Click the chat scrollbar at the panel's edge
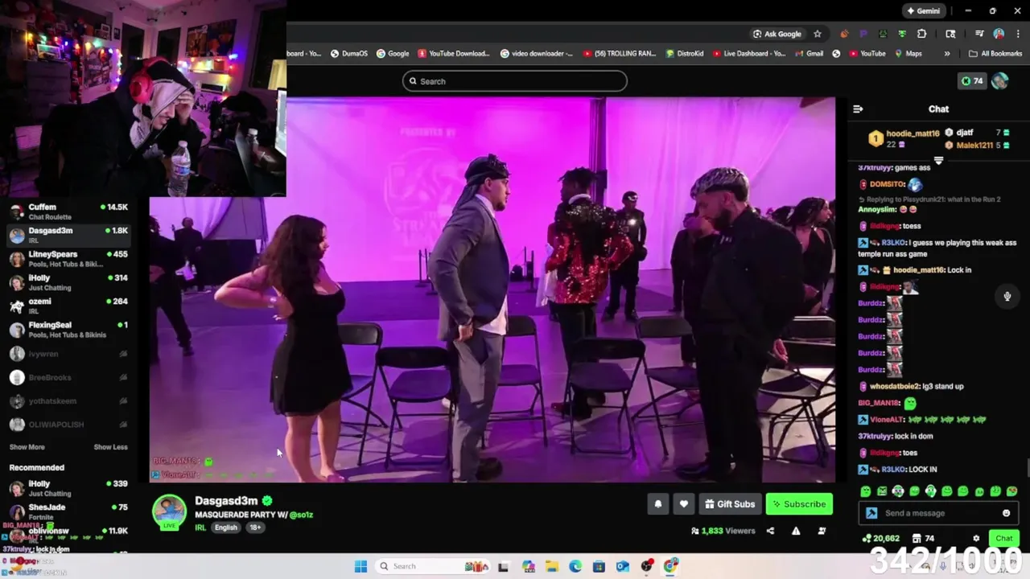This screenshot has width=1030, height=579. click(x=1027, y=468)
